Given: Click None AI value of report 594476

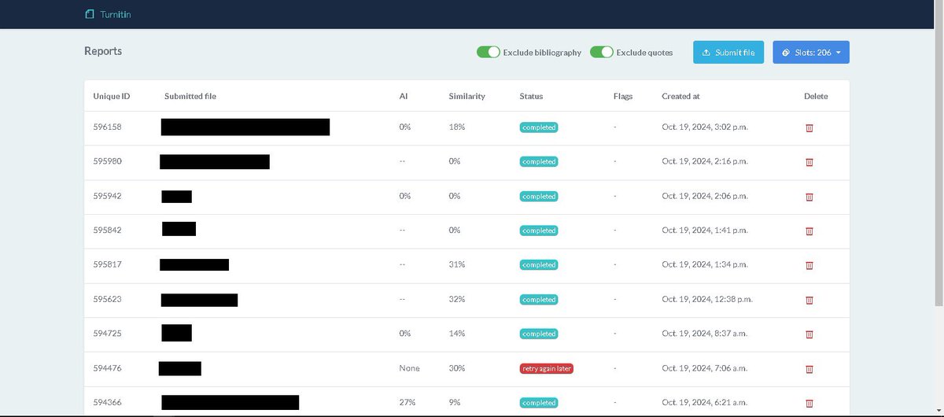Looking at the screenshot, I should pyautogui.click(x=410, y=368).
